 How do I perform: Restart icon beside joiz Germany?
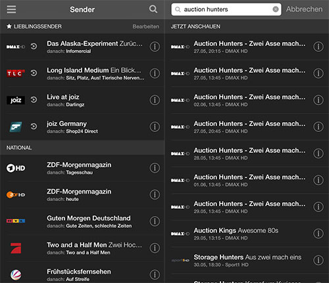(34, 127)
